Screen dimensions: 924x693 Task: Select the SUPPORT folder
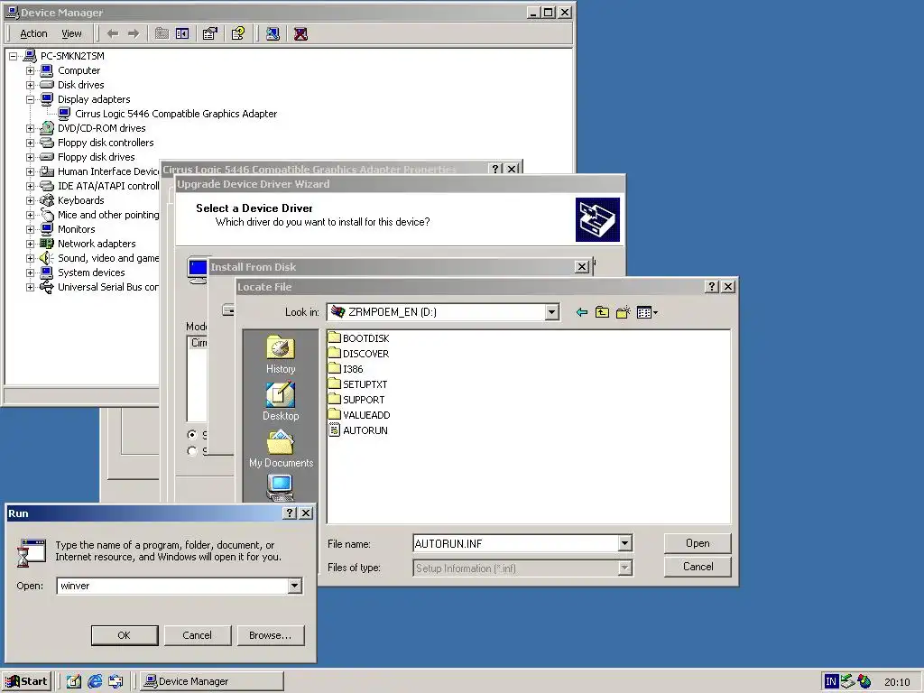coord(356,400)
